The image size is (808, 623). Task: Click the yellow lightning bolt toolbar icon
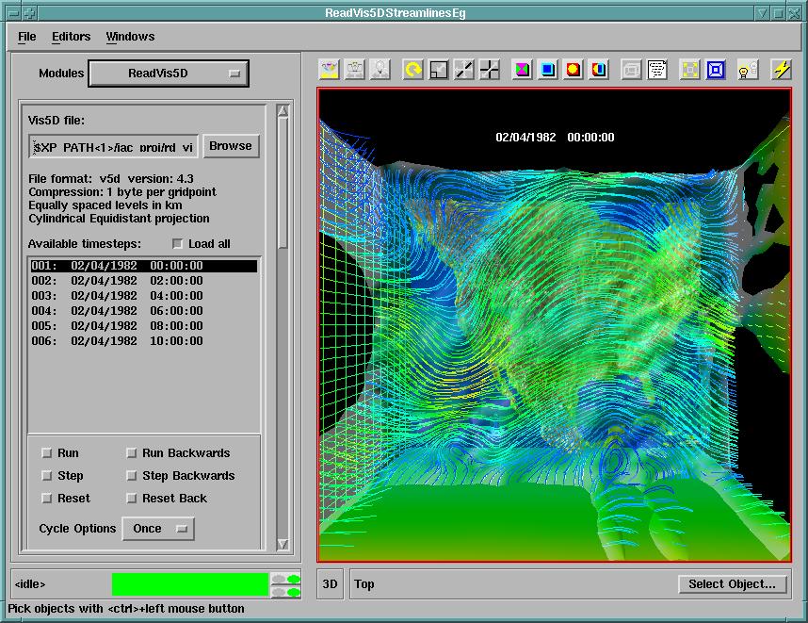click(x=782, y=70)
